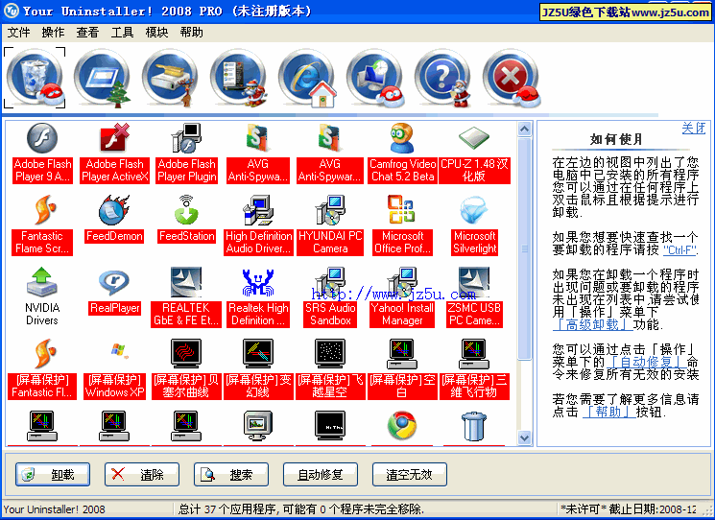The height and width of the screenshot is (520, 715).
Task: Select Microsoft Office Prof... entry
Action: coord(402,225)
